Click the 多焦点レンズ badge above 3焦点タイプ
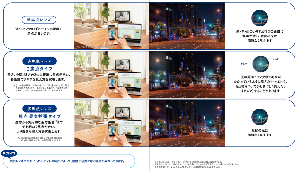Screen dimensions: 298x171 click(x=39, y=61)
